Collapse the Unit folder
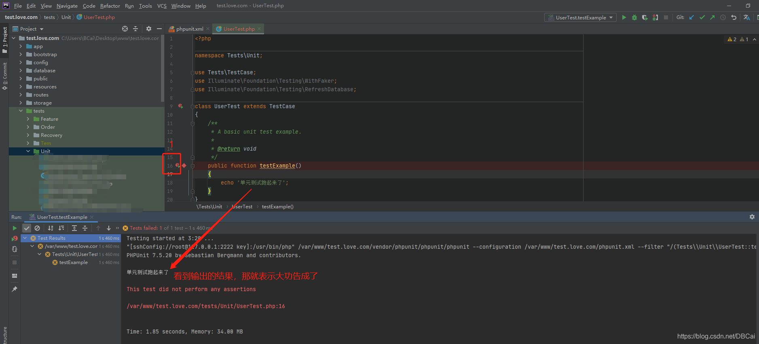This screenshot has width=759, height=344. click(x=28, y=151)
